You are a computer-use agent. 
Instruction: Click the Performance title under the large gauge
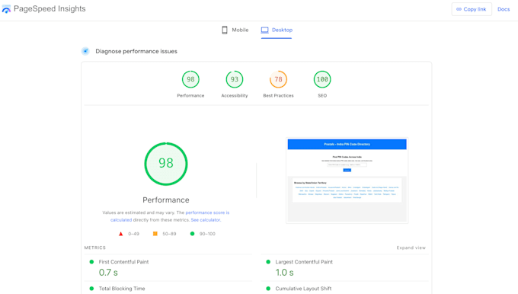(x=166, y=200)
